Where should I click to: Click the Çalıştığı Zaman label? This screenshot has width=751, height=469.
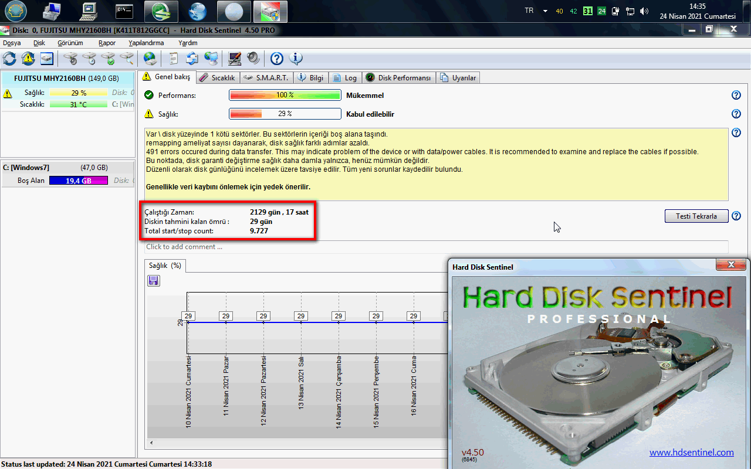point(169,212)
